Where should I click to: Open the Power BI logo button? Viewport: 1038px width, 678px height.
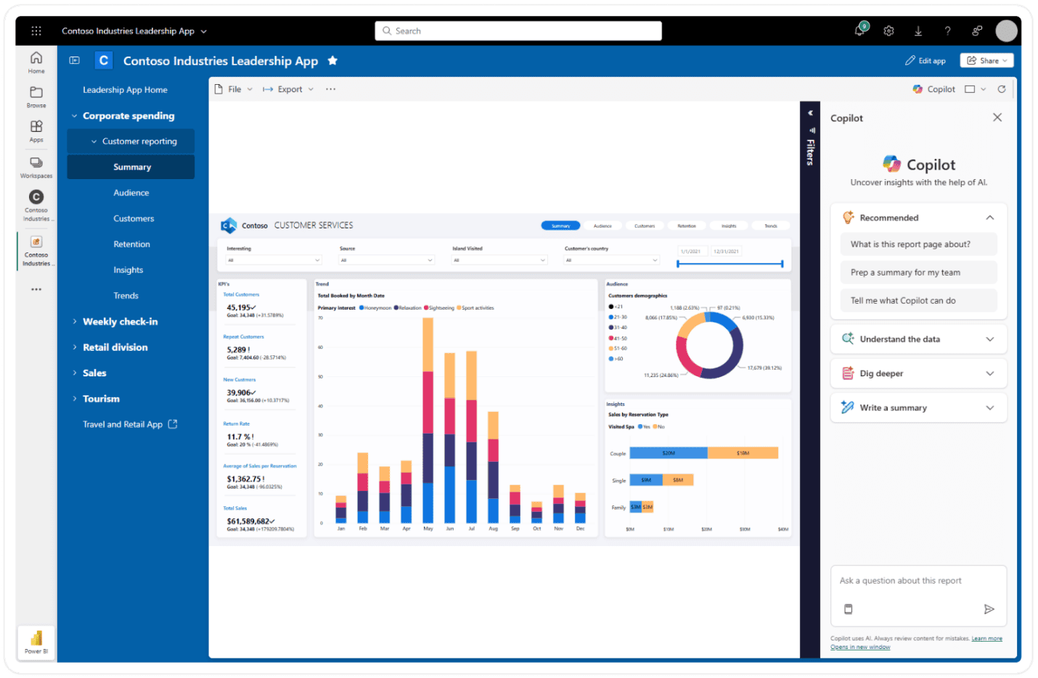pos(36,641)
